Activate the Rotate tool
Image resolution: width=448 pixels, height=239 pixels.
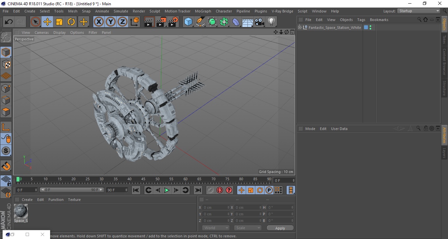71,22
